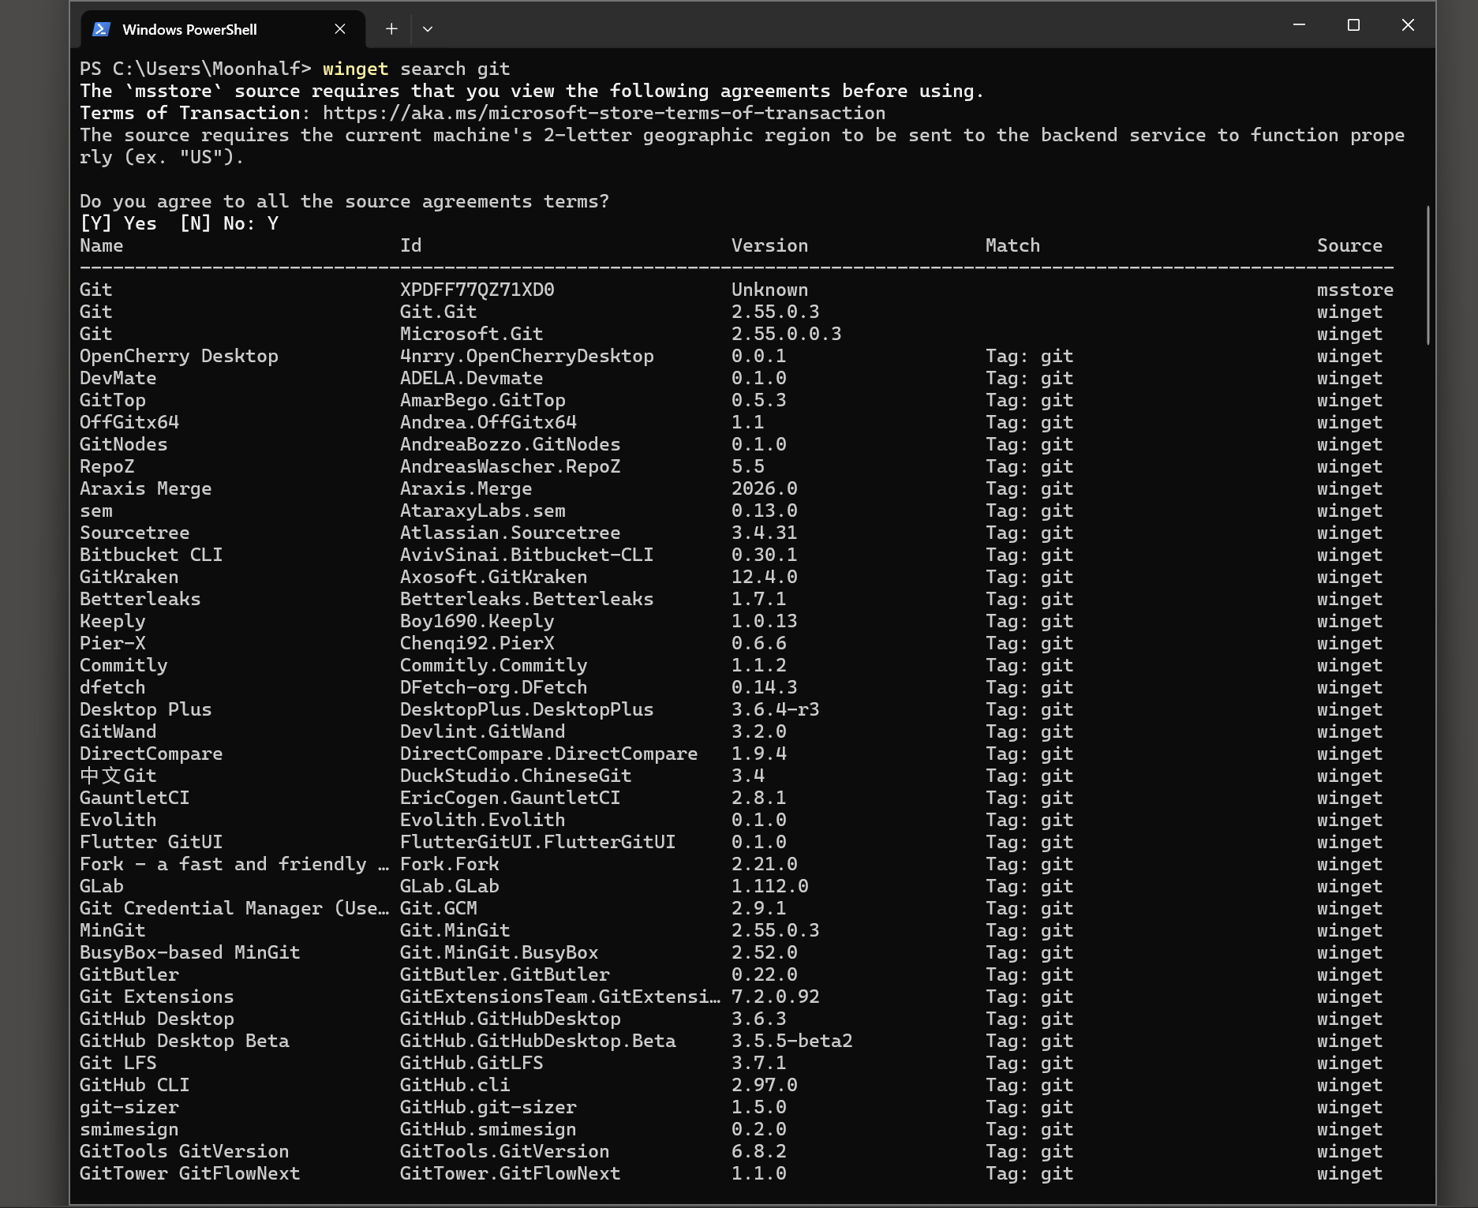Click version '1.112.0' of GLab
The width and height of the screenshot is (1478, 1208).
coord(769,886)
